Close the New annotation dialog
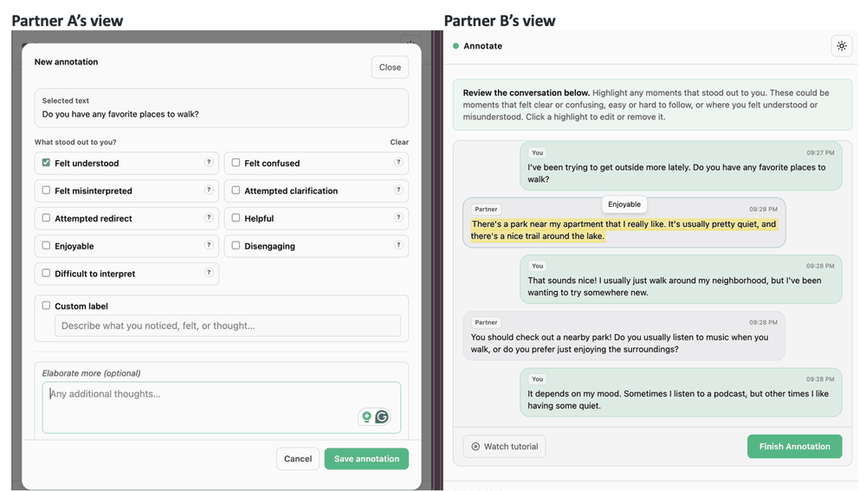This screenshot has width=866, height=491. tap(390, 67)
